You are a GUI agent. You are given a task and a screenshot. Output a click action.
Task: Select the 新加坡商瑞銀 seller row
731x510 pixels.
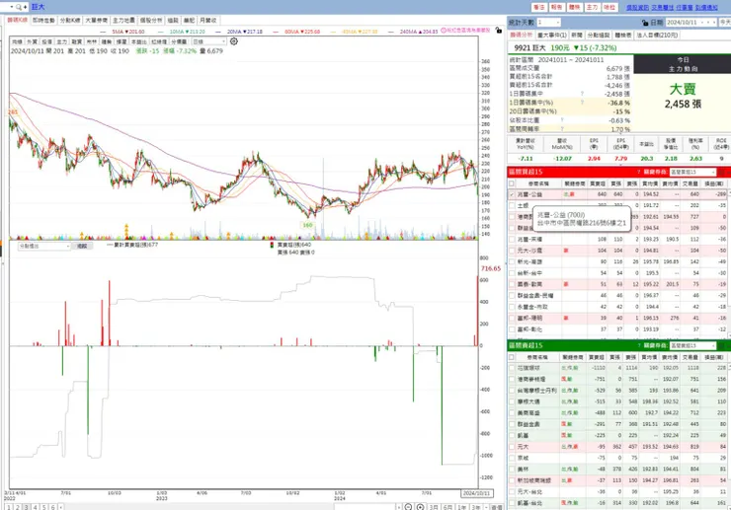[x=617, y=480]
